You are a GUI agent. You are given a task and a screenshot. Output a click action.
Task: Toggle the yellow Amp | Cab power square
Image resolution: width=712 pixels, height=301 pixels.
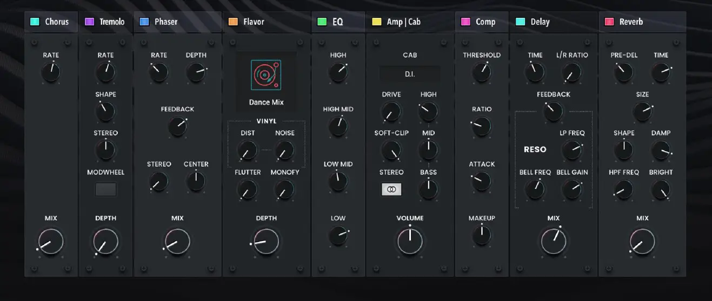point(377,22)
